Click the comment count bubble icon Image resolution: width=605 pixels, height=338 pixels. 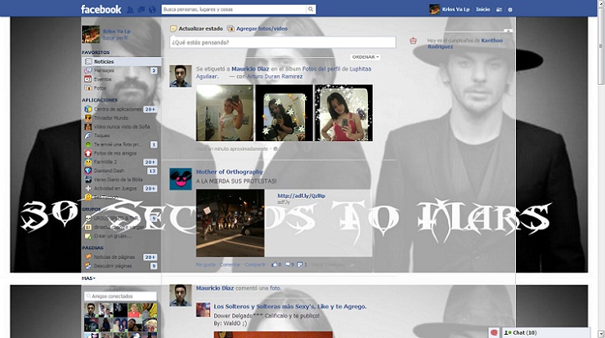[288, 265]
